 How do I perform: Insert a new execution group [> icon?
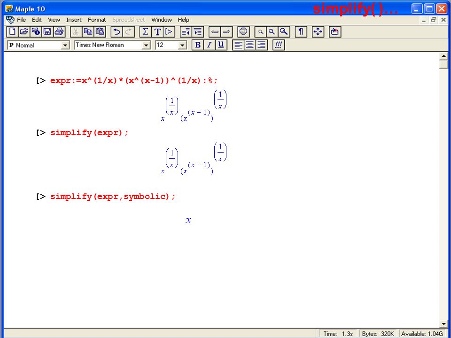click(169, 31)
